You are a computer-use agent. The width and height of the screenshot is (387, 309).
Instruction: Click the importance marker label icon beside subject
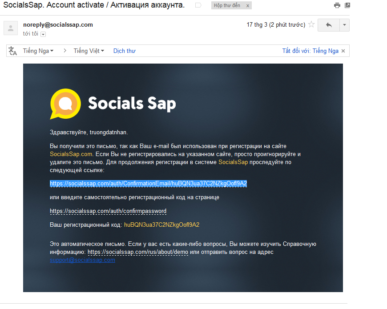tap(198, 5)
